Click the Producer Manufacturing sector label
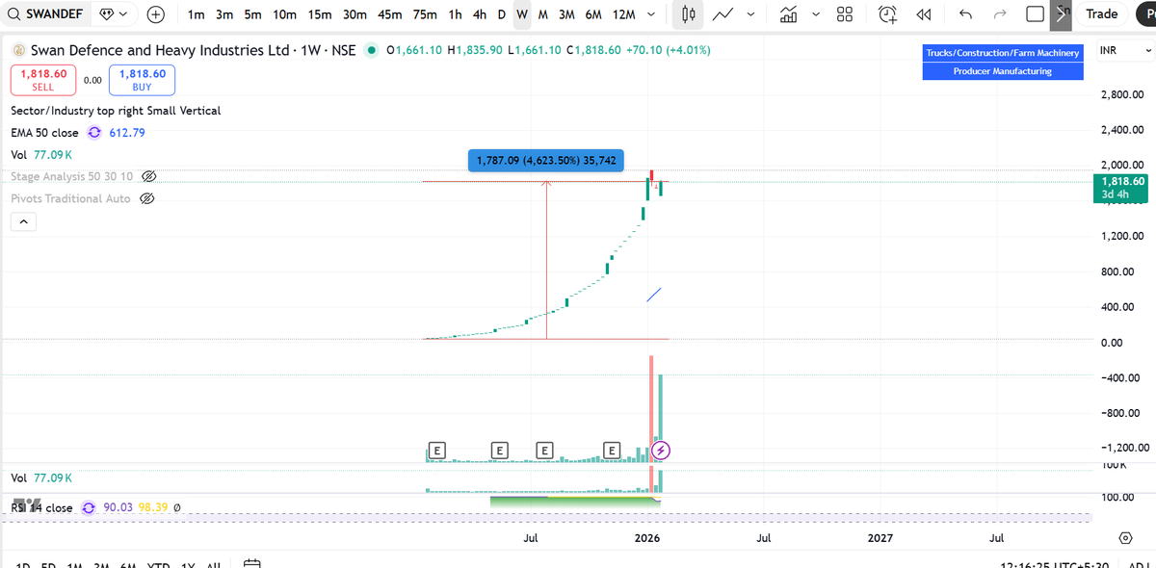The width and height of the screenshot is (1156, 568). 1003,71
